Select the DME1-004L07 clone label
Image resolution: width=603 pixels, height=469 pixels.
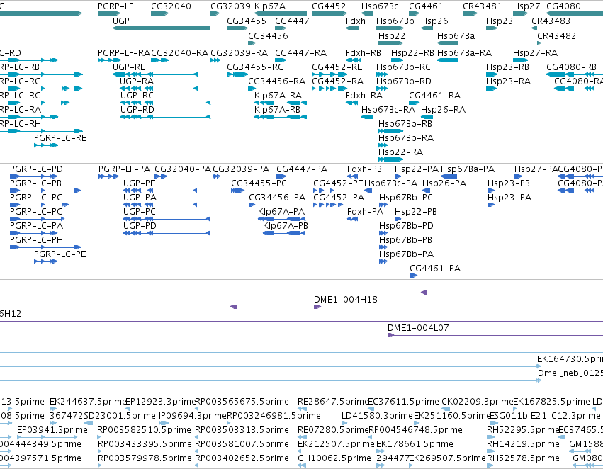point(418,328)
